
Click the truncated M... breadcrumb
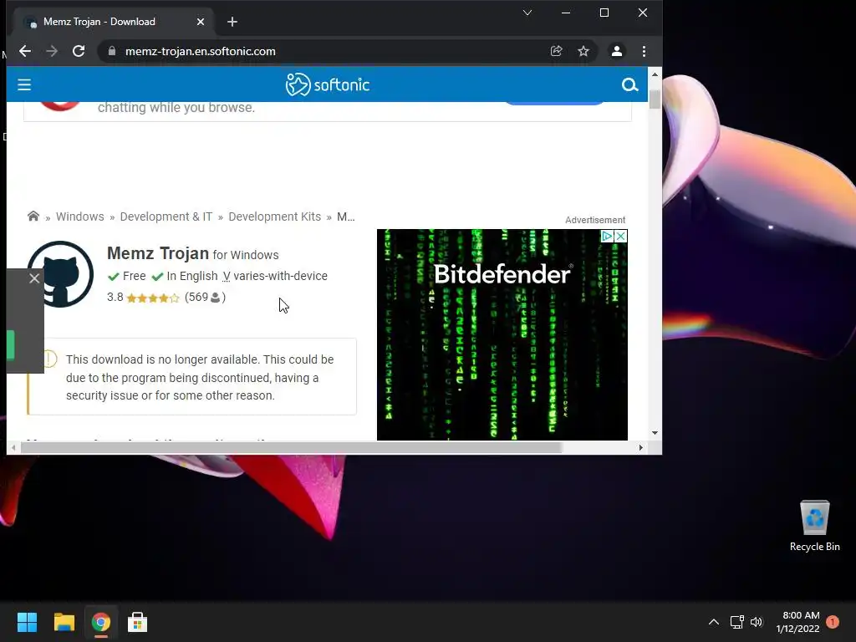click(345, 217)
